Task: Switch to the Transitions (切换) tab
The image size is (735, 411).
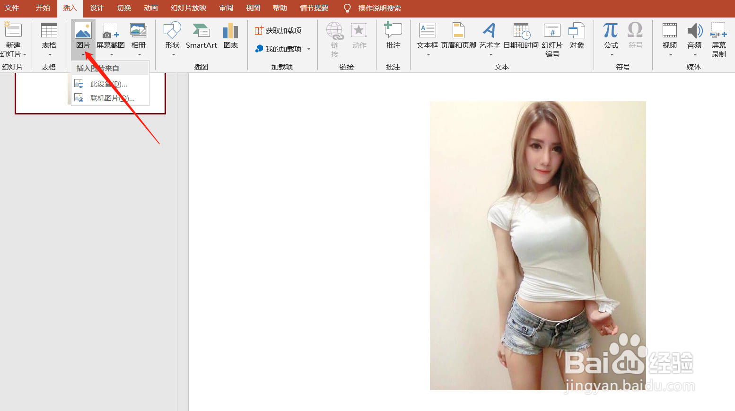Action: (123, 8)
